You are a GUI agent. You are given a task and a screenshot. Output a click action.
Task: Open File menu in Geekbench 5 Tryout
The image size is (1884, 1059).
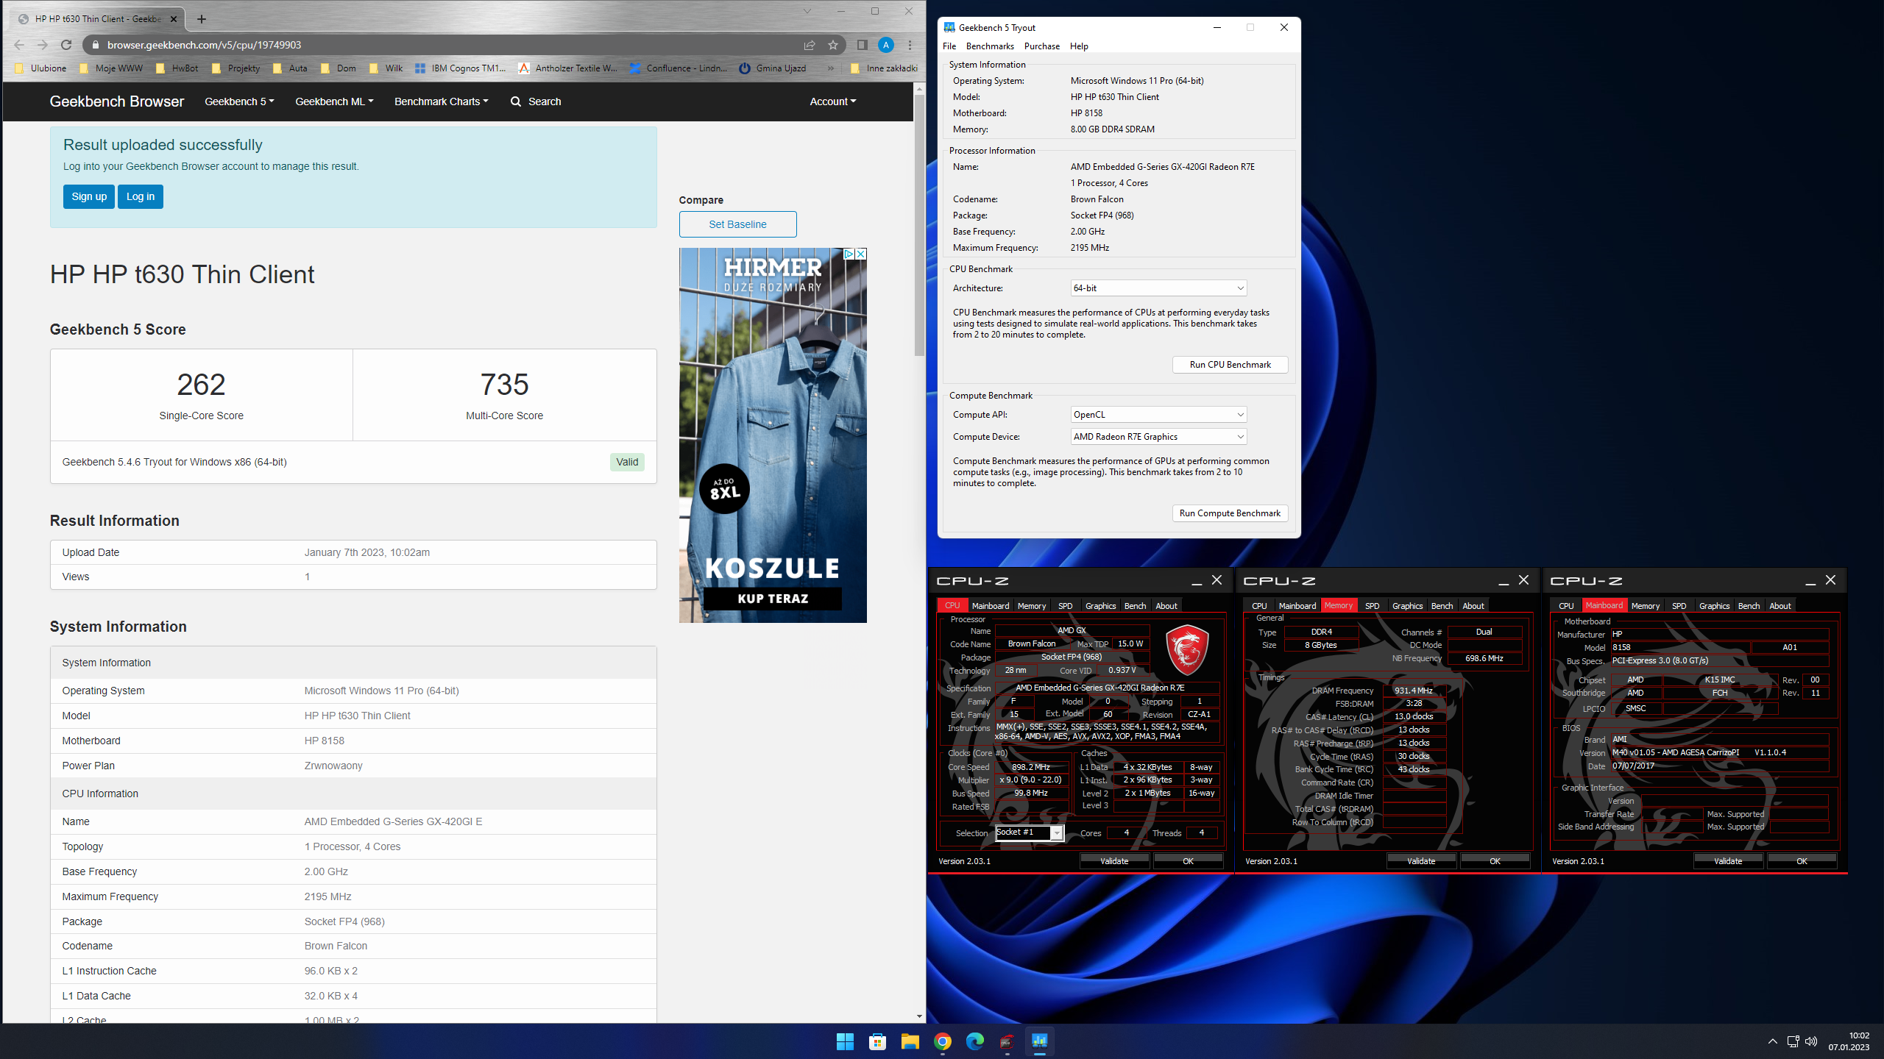949,46
